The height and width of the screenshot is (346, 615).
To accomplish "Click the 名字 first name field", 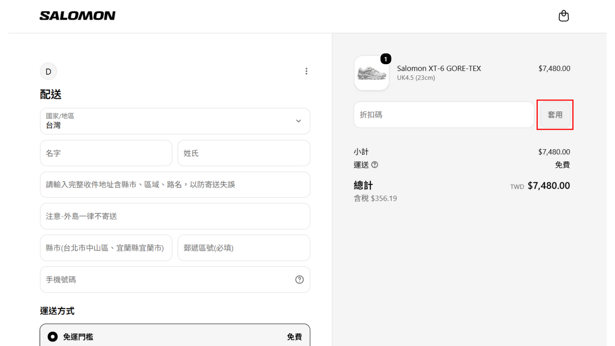I will 106,153.
